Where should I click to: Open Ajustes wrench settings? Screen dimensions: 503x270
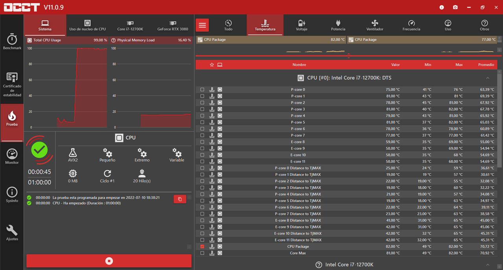(x=12, y=233)
